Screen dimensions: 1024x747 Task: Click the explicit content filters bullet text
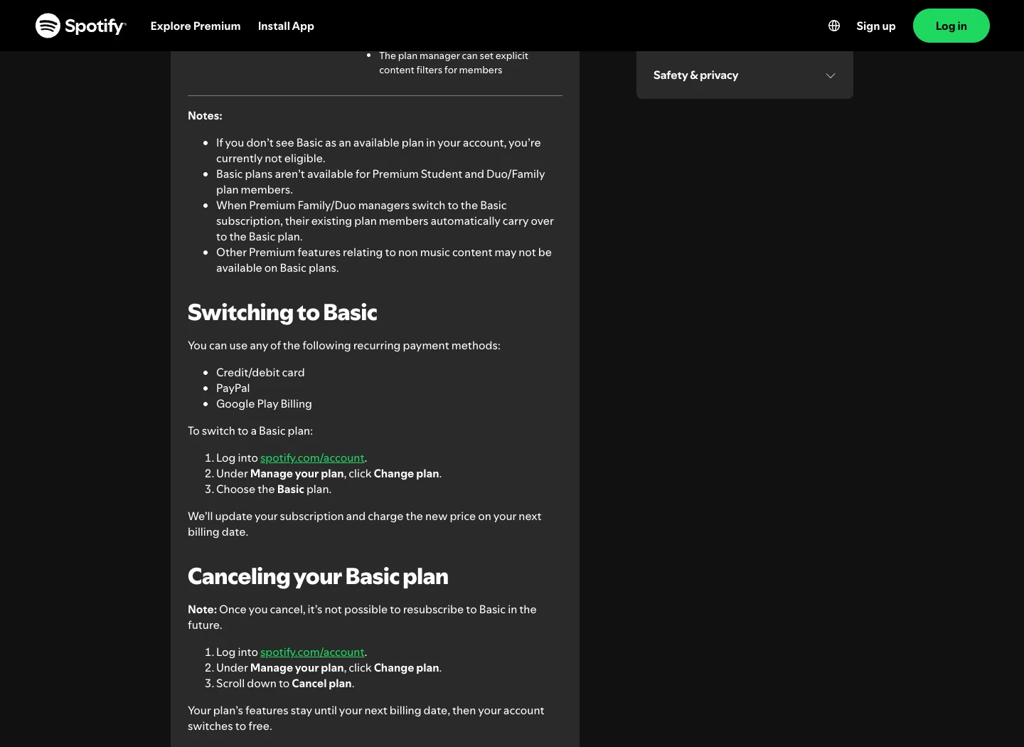coord(454,63)
